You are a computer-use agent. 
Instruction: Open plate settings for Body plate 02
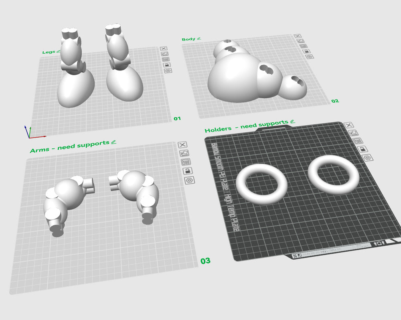pyautogui.click(x=310, y=57)
